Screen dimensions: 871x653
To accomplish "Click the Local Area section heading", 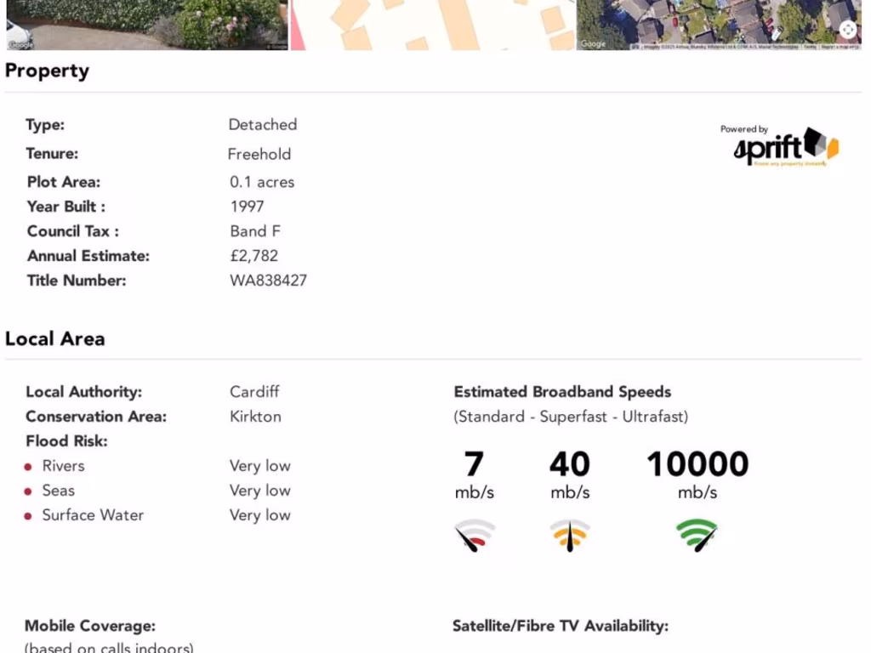I will coord(55,338).
